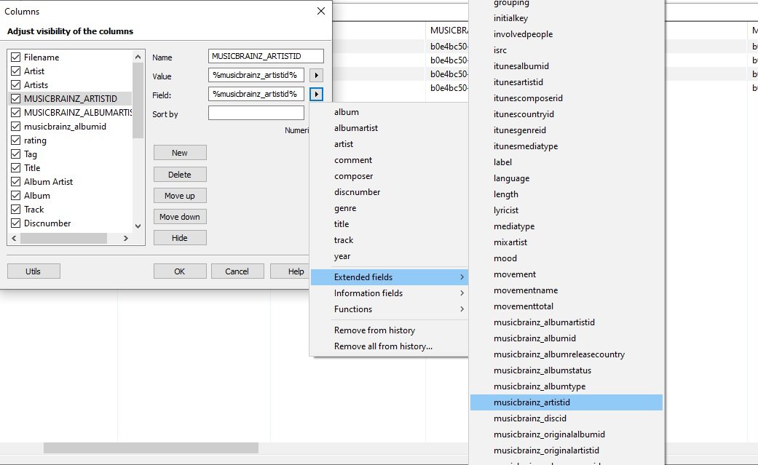
Task: Select musicbrainz_discid from the submenu
Action: [566, 418]
